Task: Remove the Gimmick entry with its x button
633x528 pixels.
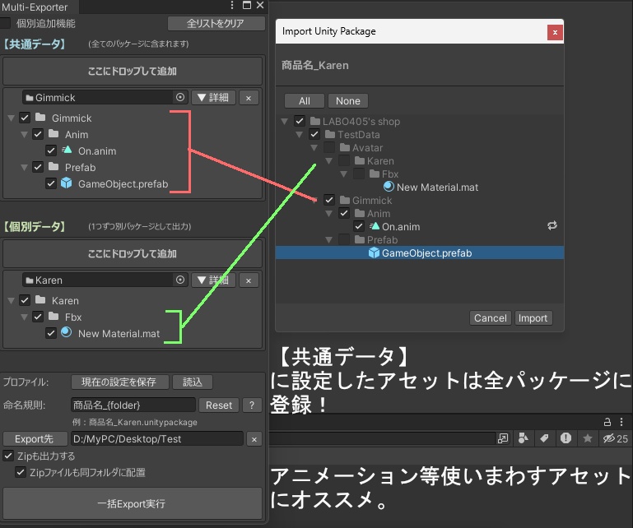Action: click(x=249, y=98)
